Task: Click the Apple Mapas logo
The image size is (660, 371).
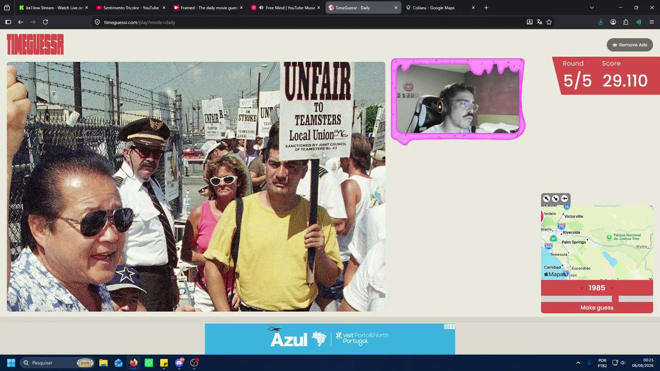Action: coord(556,274)
